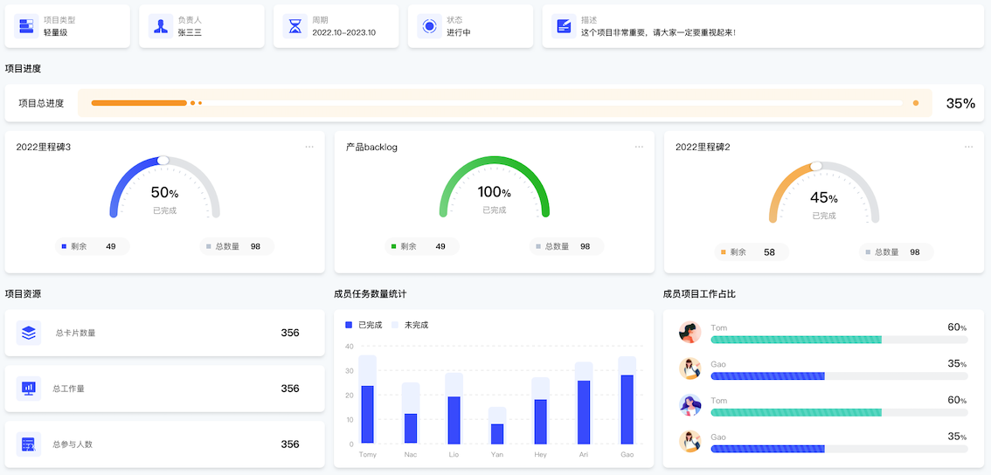Open more options for 产品backlog card
Viewport: 991px width, 475px height.
(x=639, y=147)
